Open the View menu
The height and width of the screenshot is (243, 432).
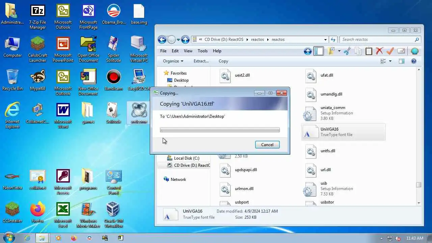[x=188, y=51]
